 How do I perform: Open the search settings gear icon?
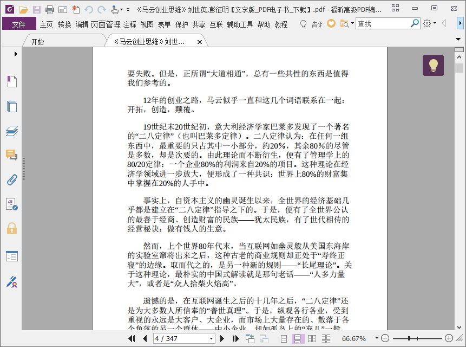[x=427, y=23]
